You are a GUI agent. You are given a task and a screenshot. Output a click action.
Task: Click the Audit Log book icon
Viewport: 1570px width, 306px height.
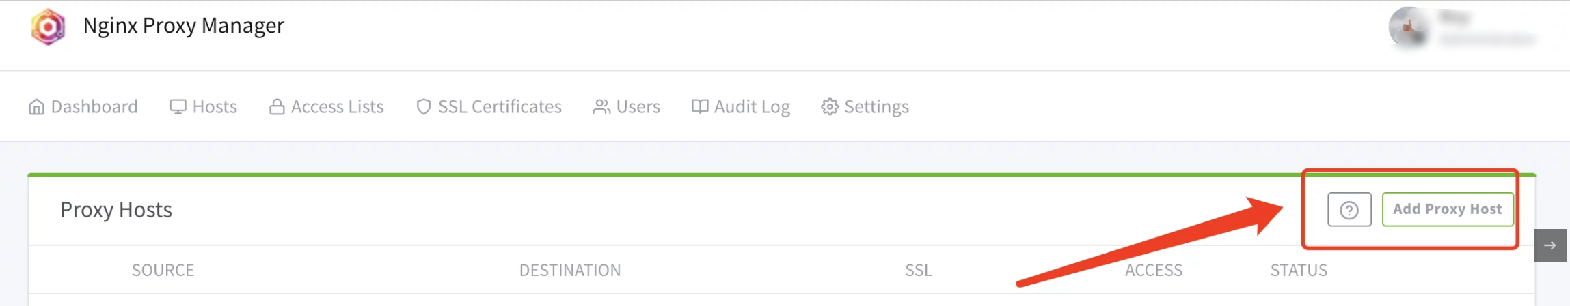coord(699,107)
